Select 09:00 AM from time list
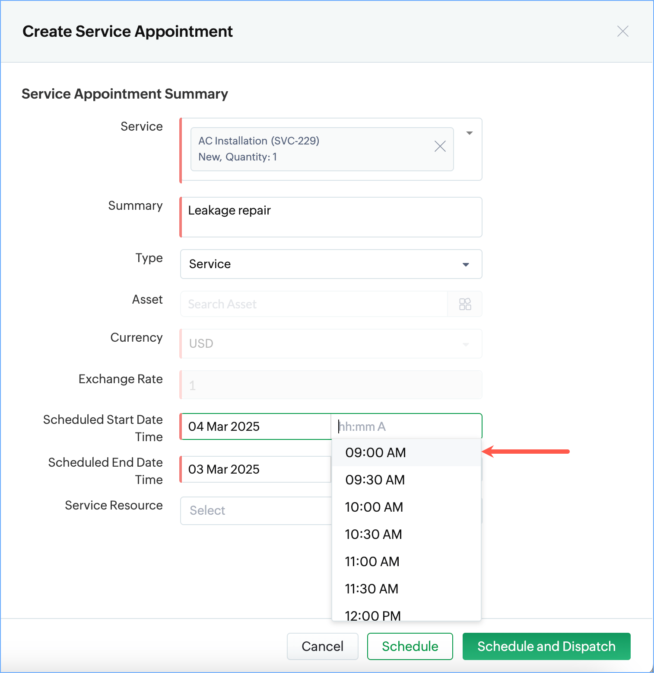 tap(406, 452)
